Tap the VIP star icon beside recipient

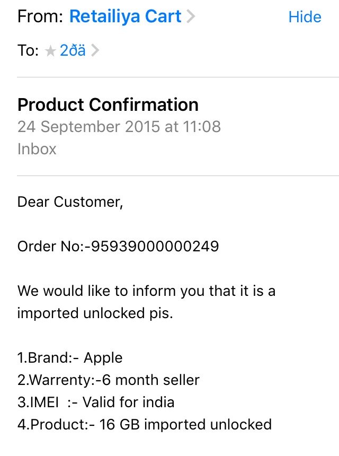coord(51,51)
